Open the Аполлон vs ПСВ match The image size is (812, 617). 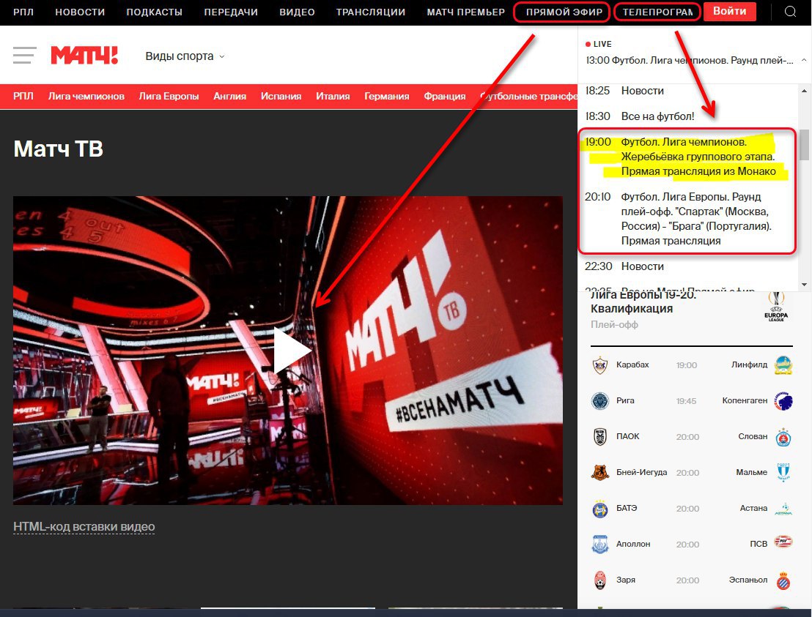(691, 544)
